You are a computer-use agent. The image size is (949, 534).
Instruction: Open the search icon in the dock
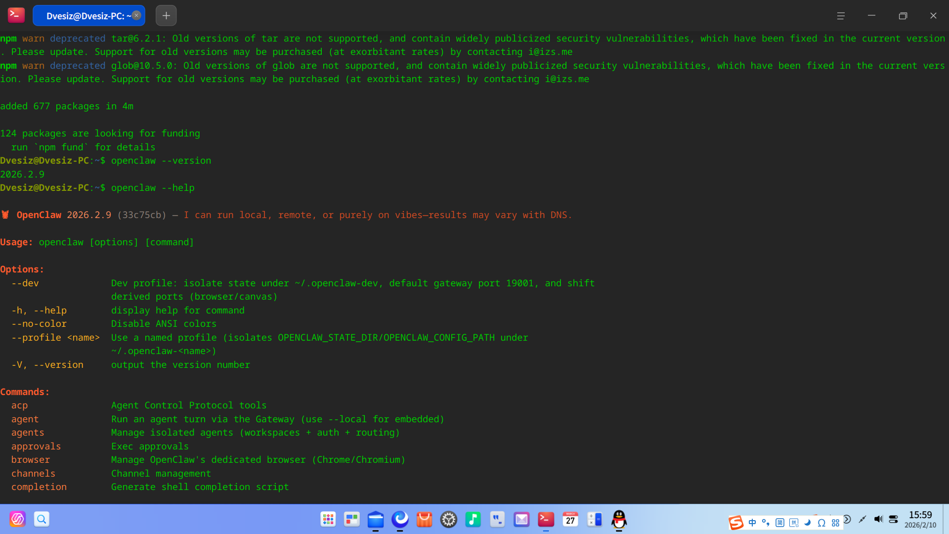point(42,519)
